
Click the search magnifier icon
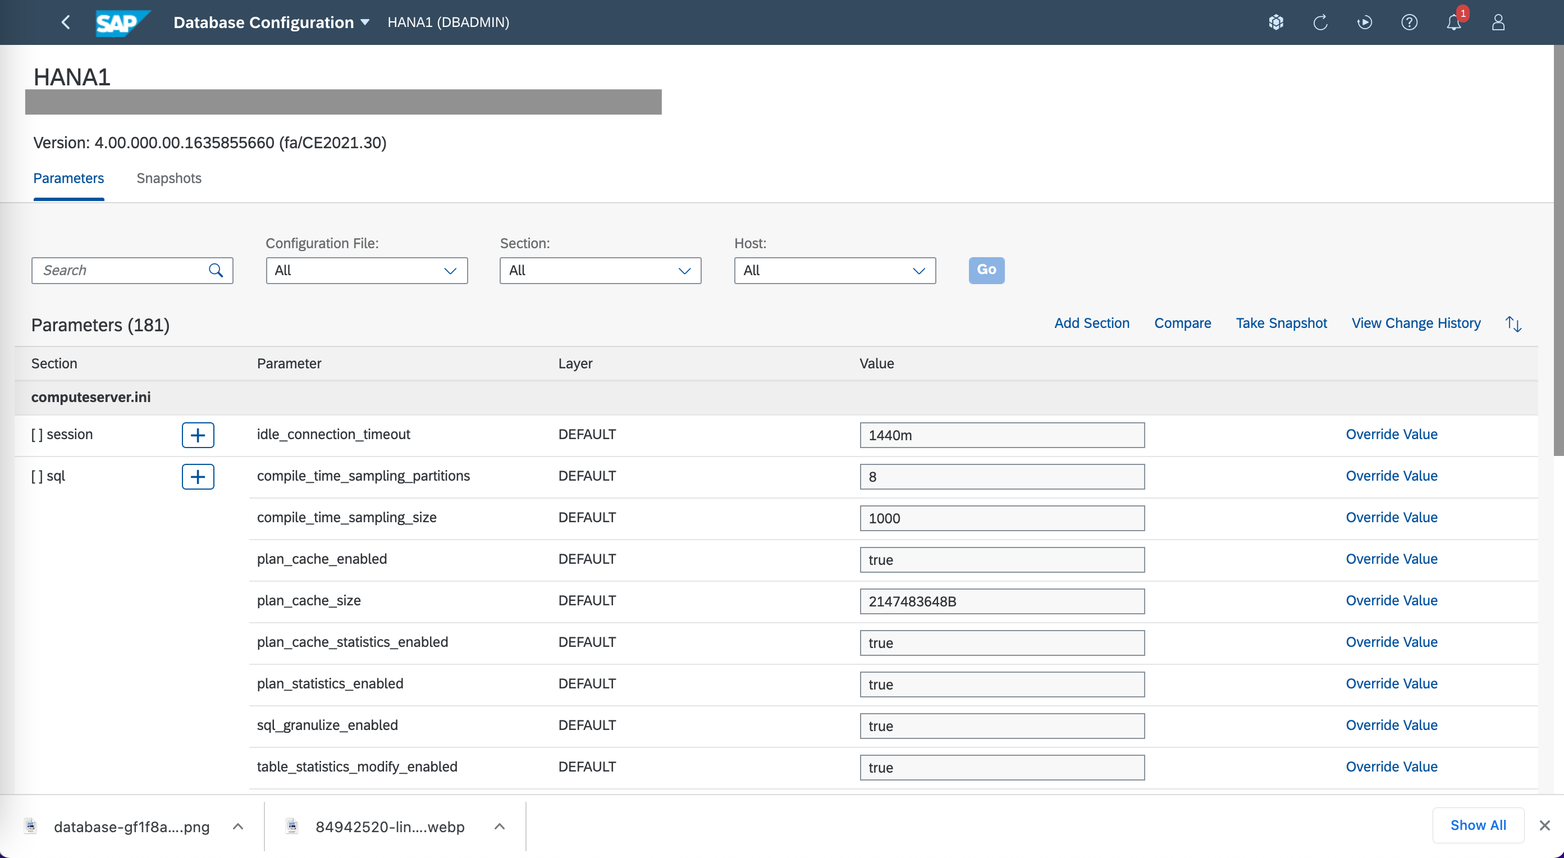216,270
